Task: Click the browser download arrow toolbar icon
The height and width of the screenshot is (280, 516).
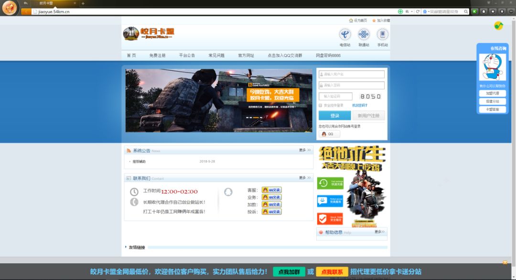Action: pos(502,11)
